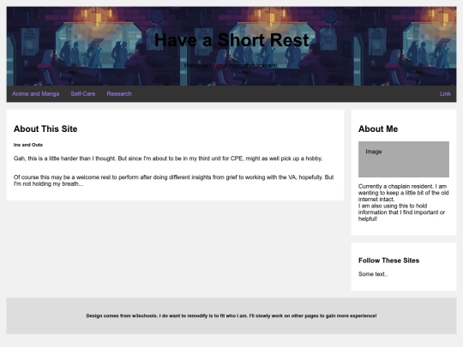Click the 'Ins and Outs' subheading
Image resolution: width=463 pixels, height=347 pixels.
pos(28,145)
